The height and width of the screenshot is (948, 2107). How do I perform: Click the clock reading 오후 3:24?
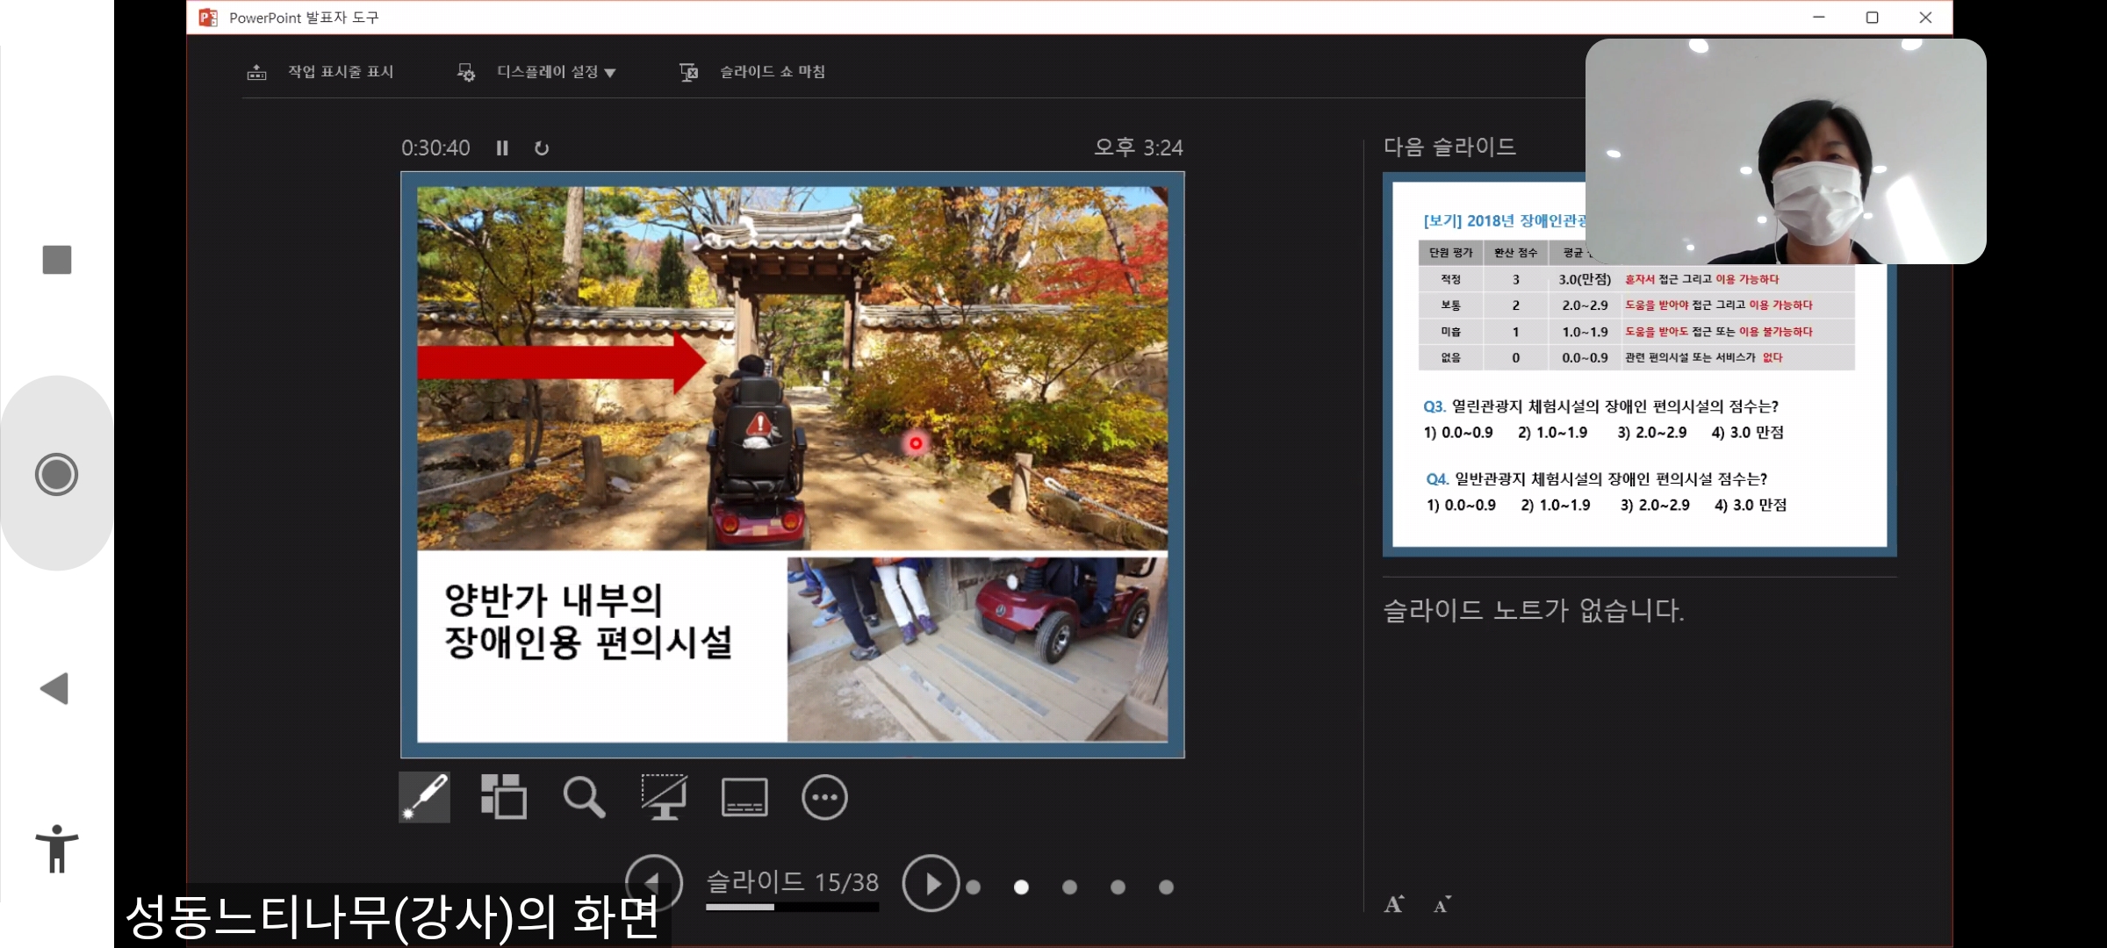(x=1139, y=147)
